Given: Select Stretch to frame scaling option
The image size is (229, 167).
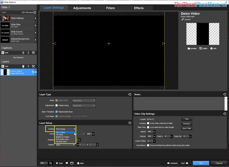Looking at the screenshot, I should pos(65,137).
